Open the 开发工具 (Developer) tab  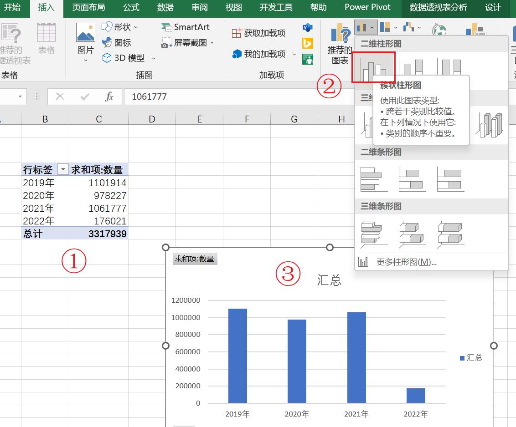coord(276,7)
